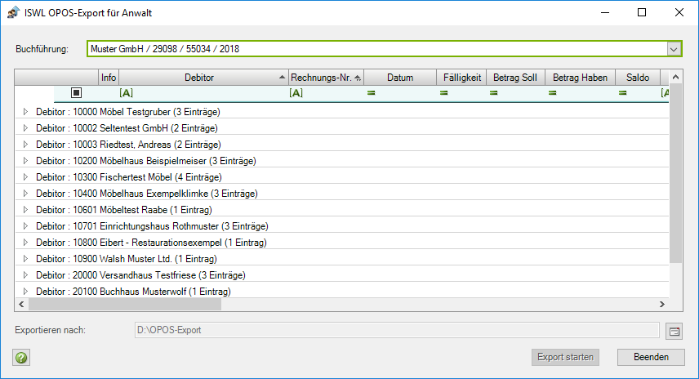Click the ISWL application icon in title bar
The height and width of the screenshot is (379, 699).
[x=13, y=12]
